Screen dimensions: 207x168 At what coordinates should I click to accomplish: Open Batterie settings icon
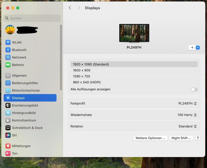tap(8, 65)
